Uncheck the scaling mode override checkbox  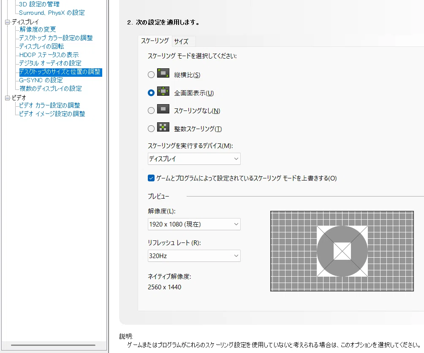click(x=151, y=178)
